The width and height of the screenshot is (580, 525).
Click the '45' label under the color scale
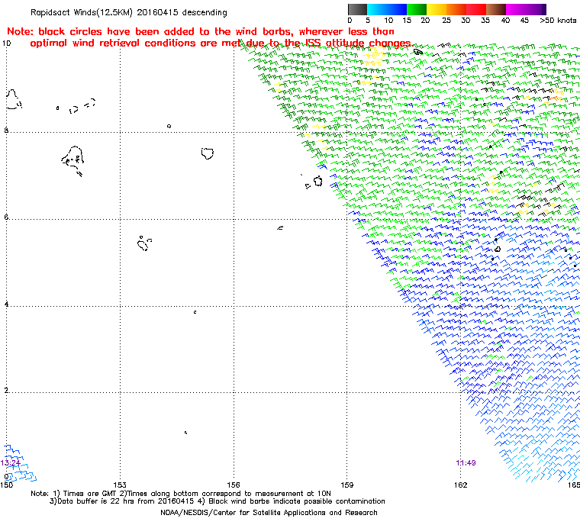click(x=524, y=21)
